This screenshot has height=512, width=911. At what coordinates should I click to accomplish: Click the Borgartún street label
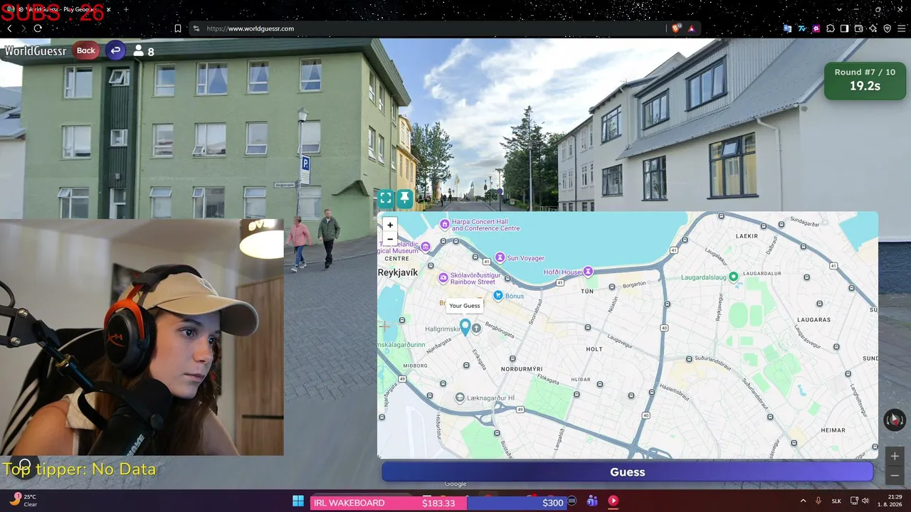pyautogui.click(x=634, y=285)
